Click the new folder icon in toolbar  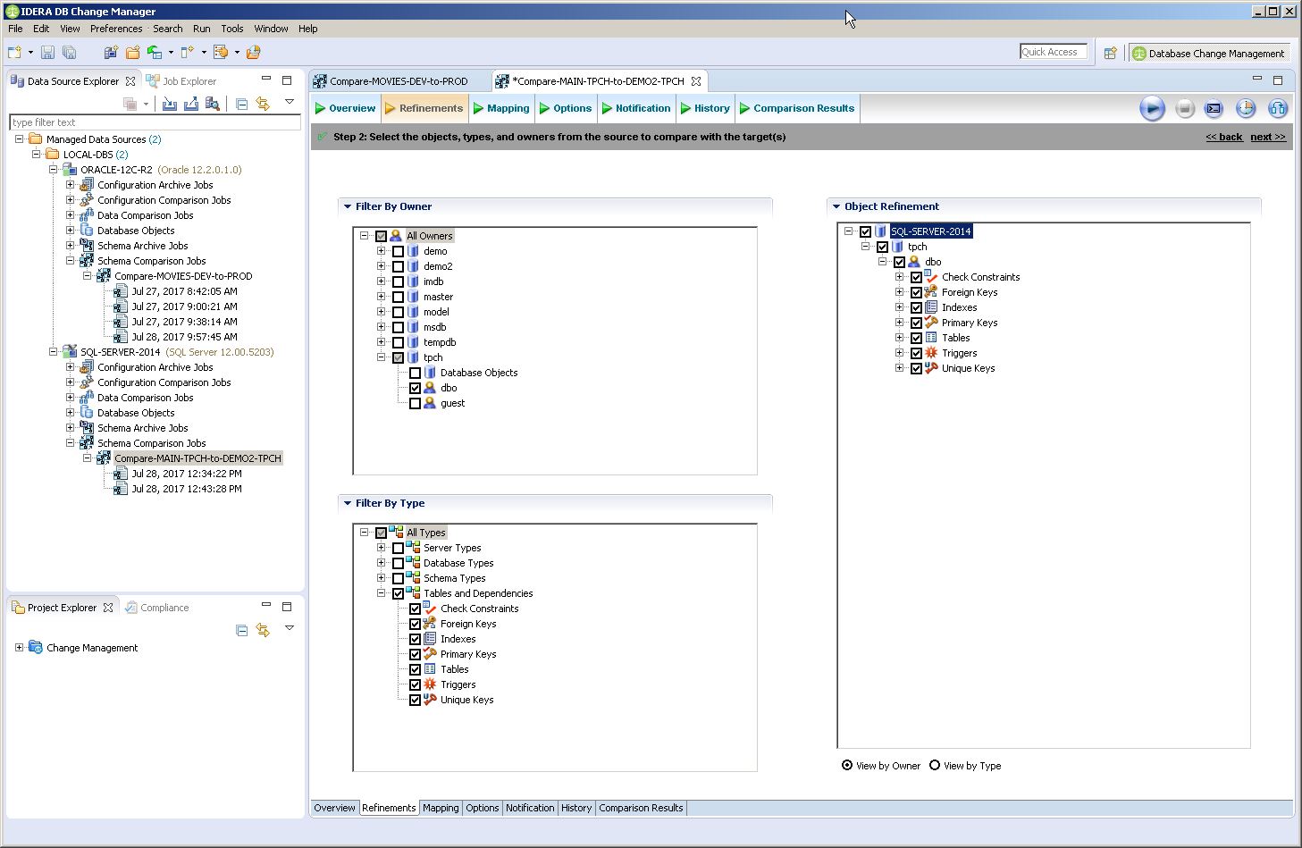pos(133,53)
